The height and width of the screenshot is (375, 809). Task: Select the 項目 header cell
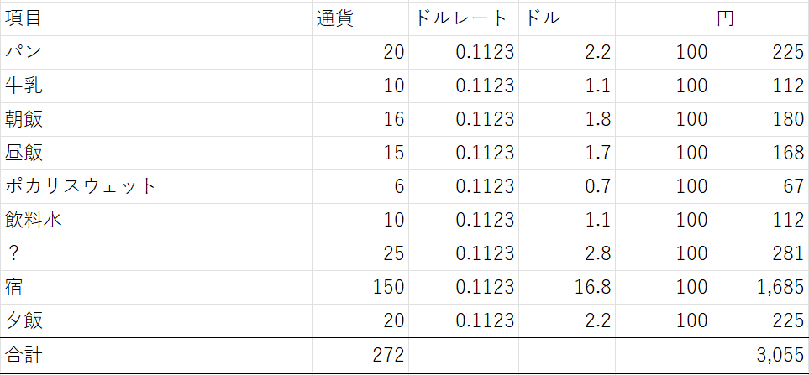tap(23, 18)
